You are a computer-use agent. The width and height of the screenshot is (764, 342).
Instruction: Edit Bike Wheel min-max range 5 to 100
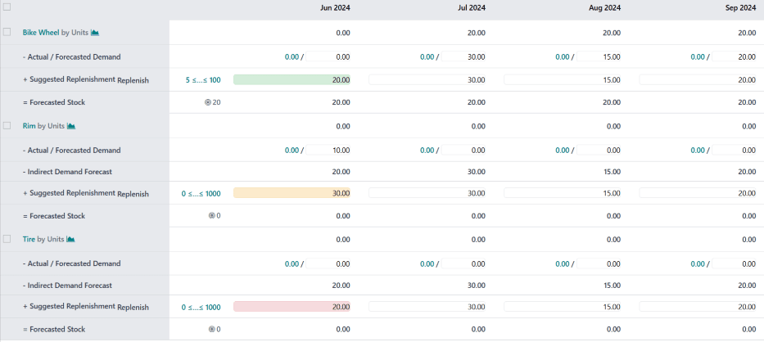click(x=202, y=80)
